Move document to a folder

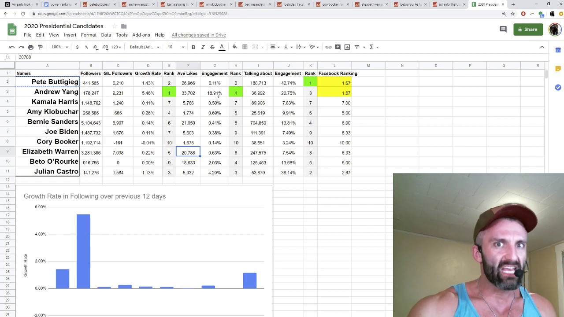coord(124,26)
